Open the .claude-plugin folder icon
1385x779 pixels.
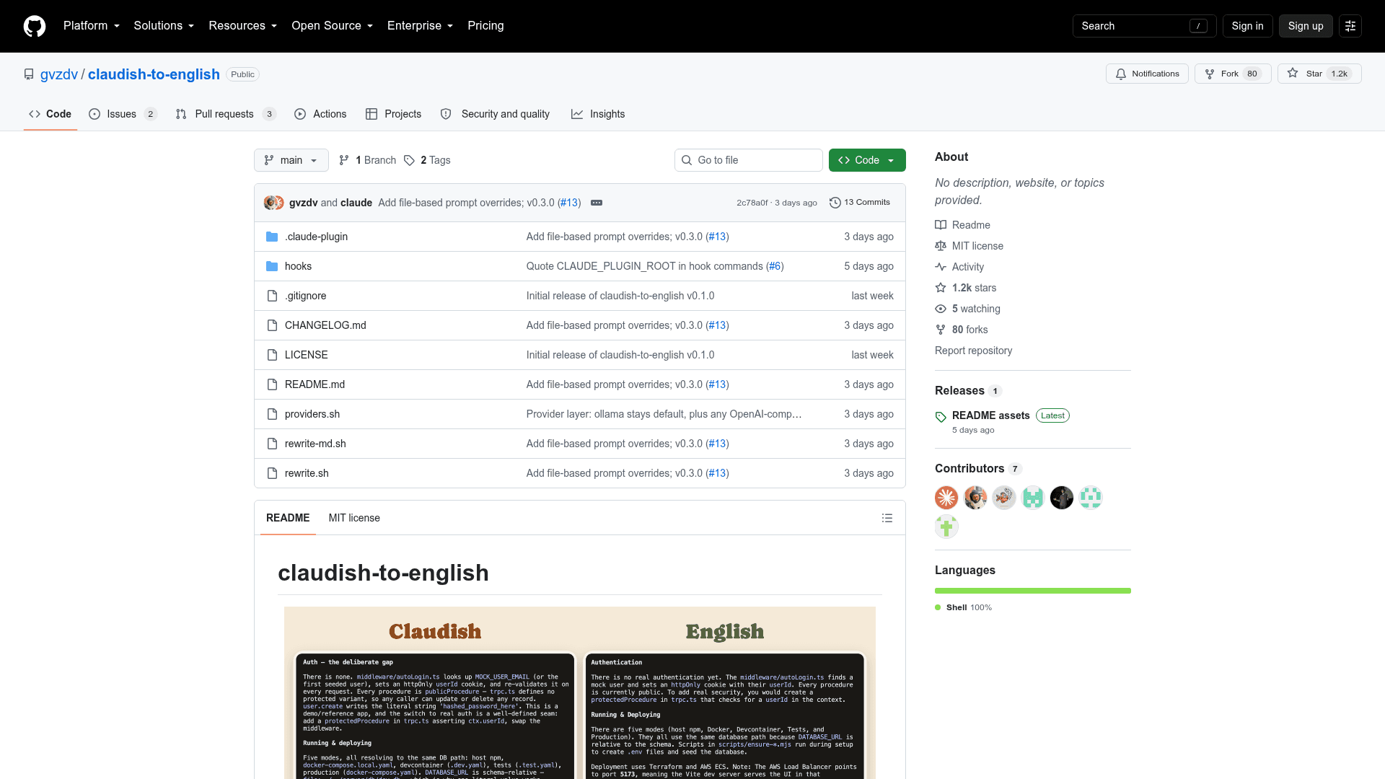coord(272,237)
